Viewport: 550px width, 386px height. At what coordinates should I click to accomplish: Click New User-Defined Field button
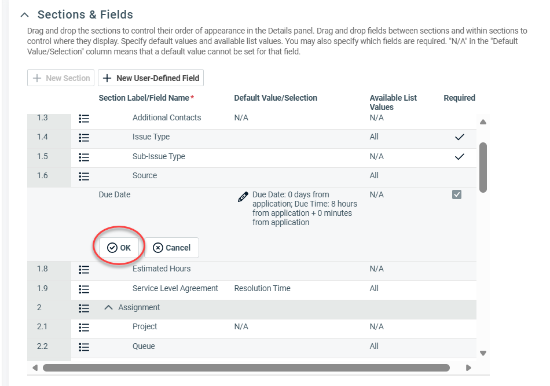(x=151, y=78)
